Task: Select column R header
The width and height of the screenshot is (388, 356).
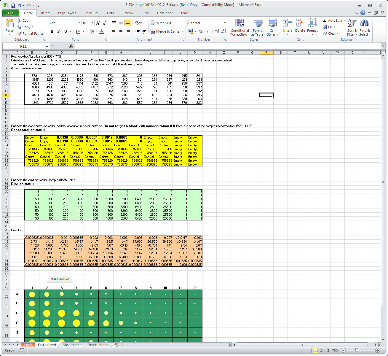Action: [266, 53]
